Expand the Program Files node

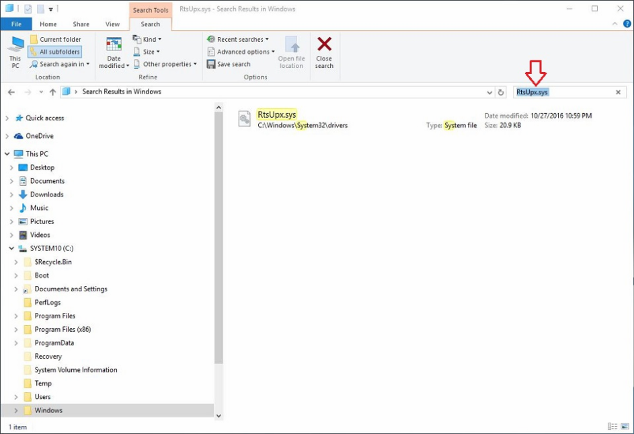click(x=15, y=316)
